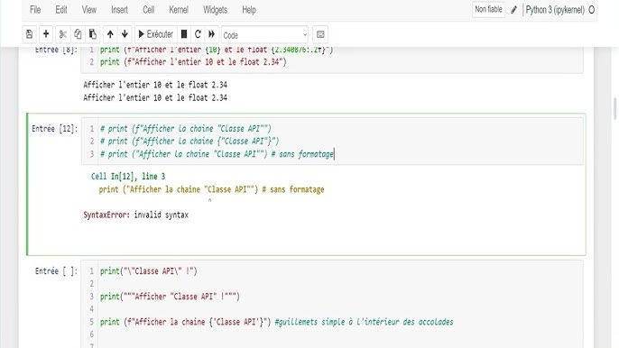
Task: Open the command palette keyboard icon
Action: [320, 35]
